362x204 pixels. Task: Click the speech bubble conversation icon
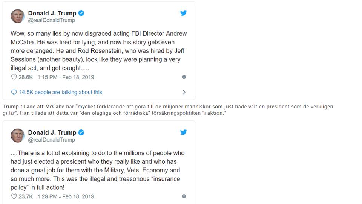[x=14, y=92]
